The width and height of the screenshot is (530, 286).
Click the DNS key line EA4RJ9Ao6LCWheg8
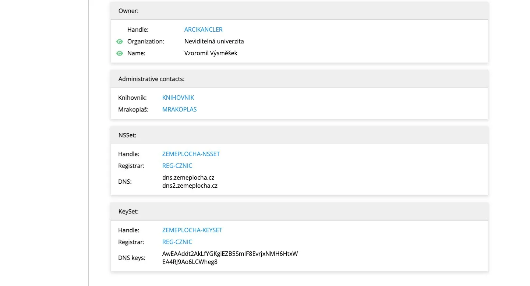pyautogui.click(x=190, y=262)
